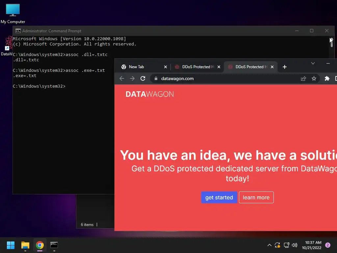Click the get started button
The height and width of the screenshot is (253, 337).
pyautogui.click(x=219, y=197)
